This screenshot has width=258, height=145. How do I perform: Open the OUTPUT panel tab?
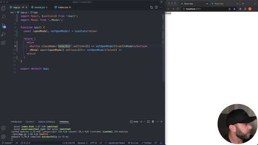[x=30, y=122]
